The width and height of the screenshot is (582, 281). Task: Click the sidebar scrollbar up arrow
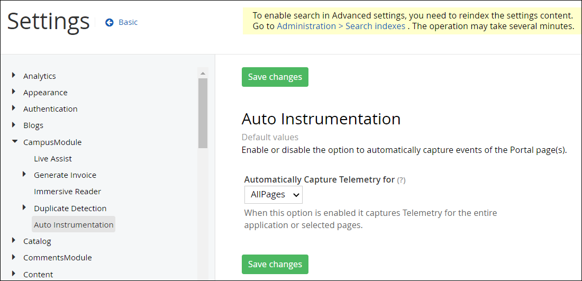[x=203, y=73]
